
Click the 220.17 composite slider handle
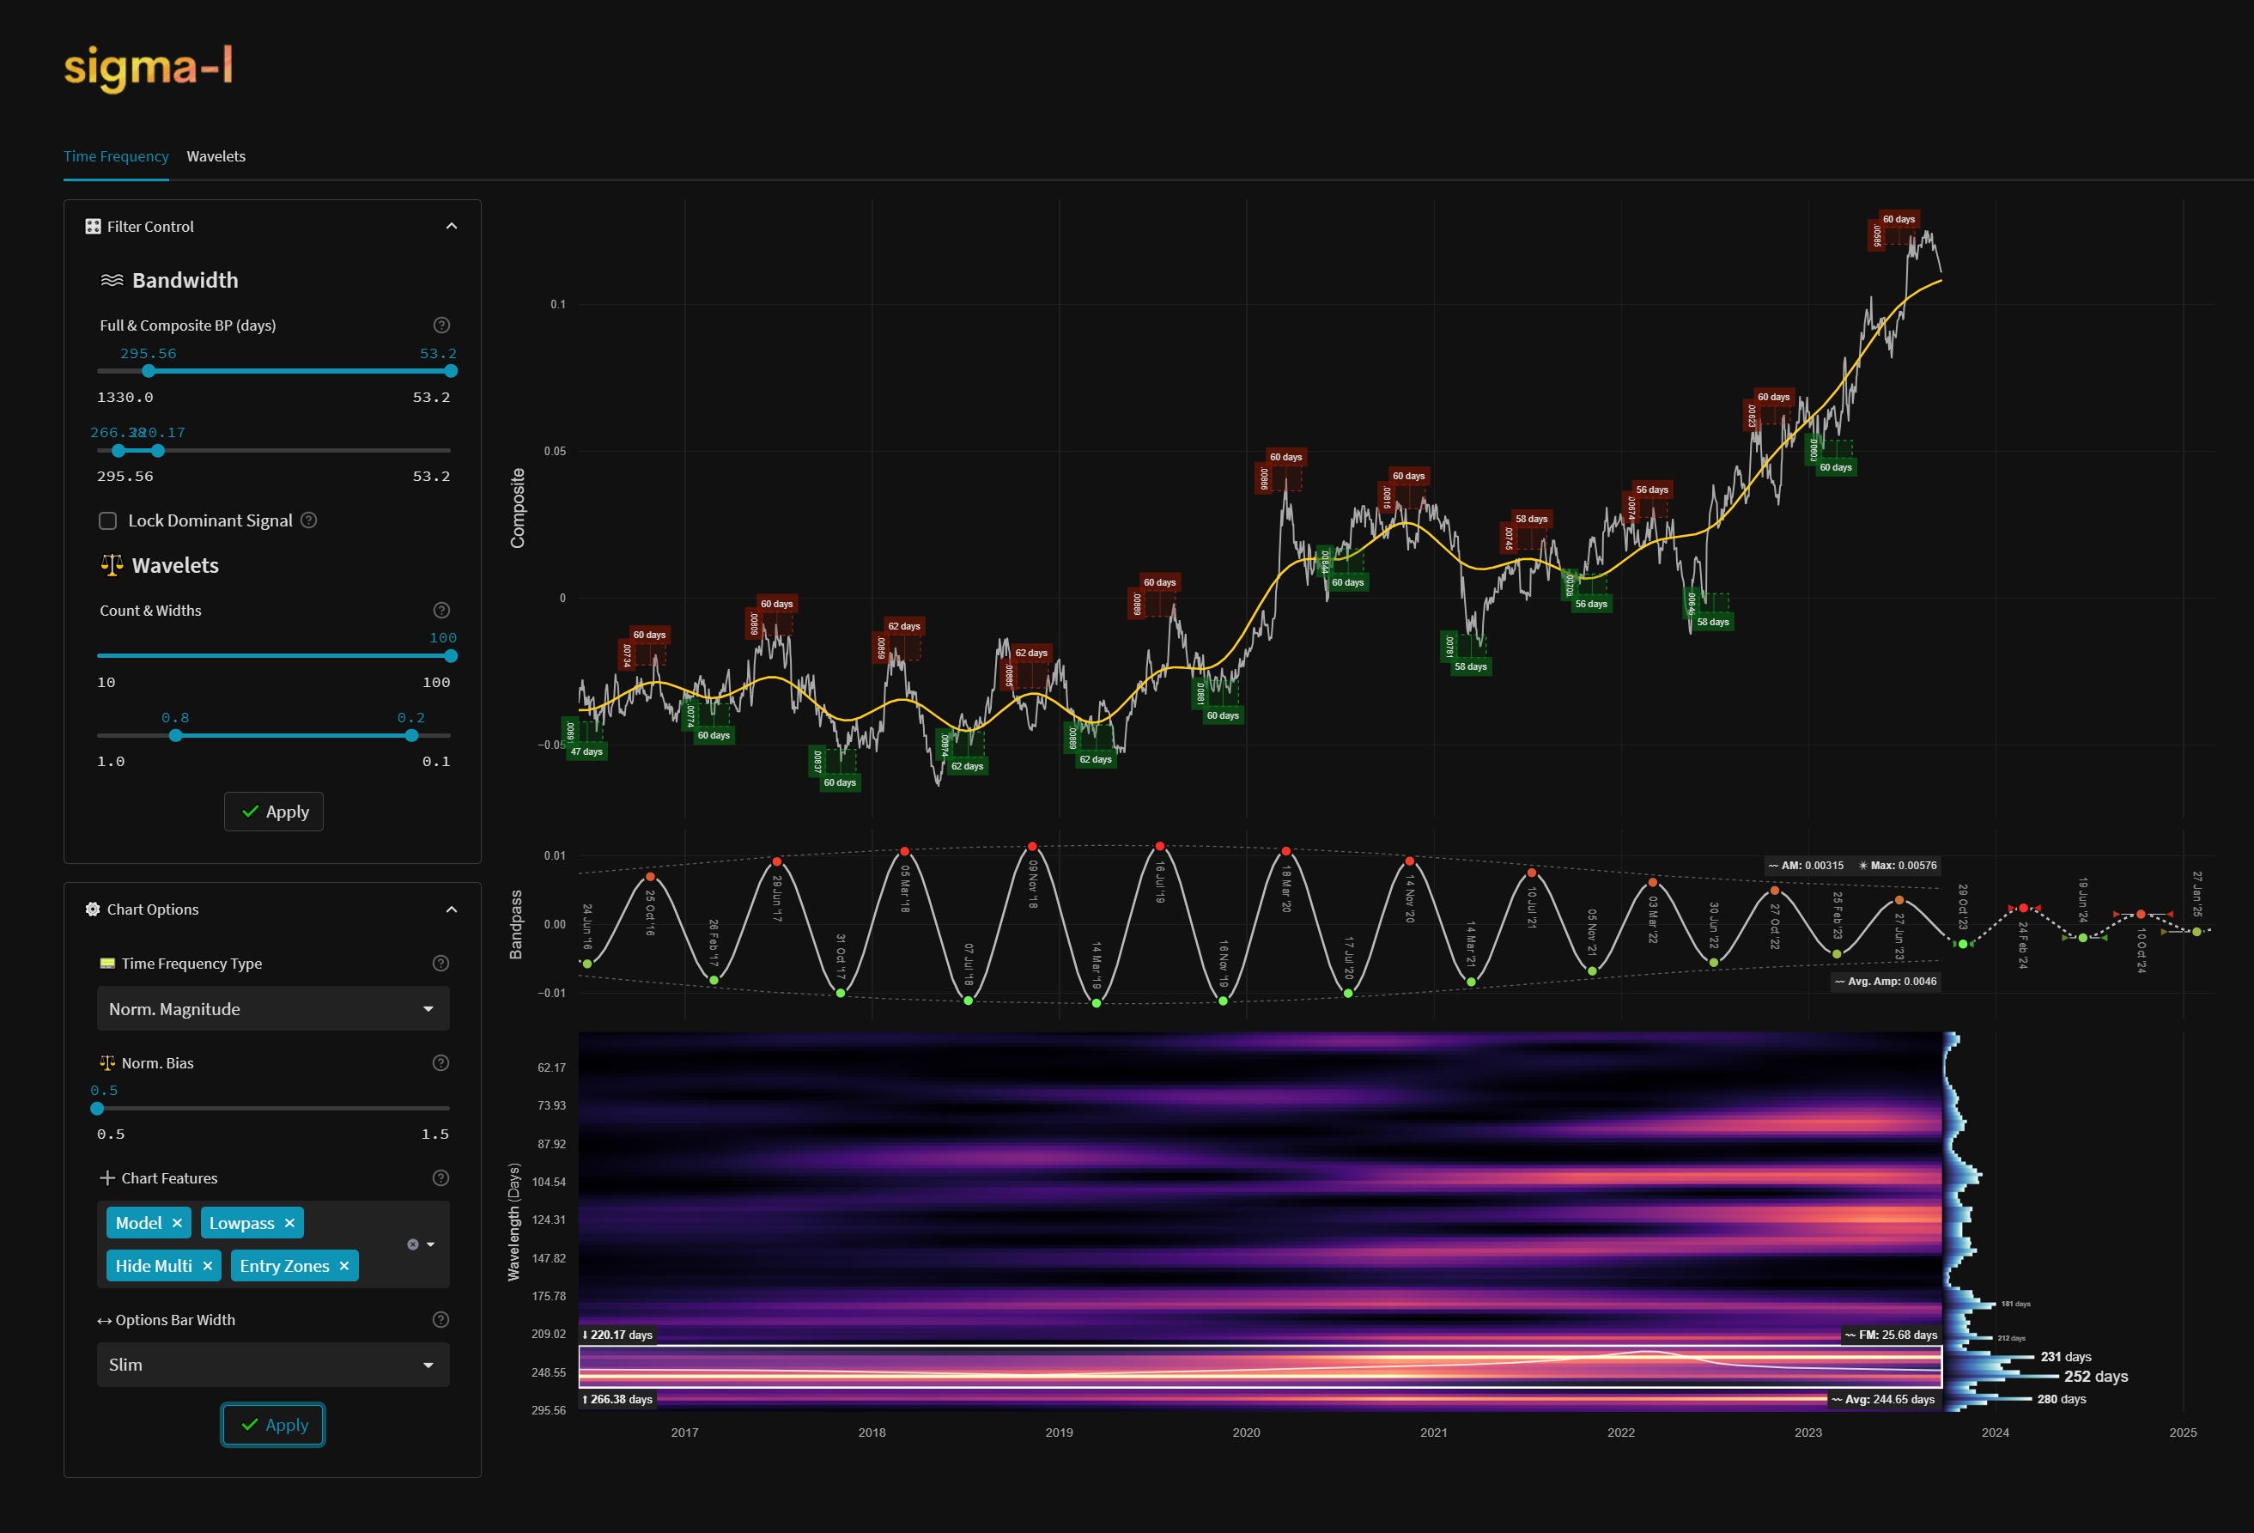click(x=158, y=450)
